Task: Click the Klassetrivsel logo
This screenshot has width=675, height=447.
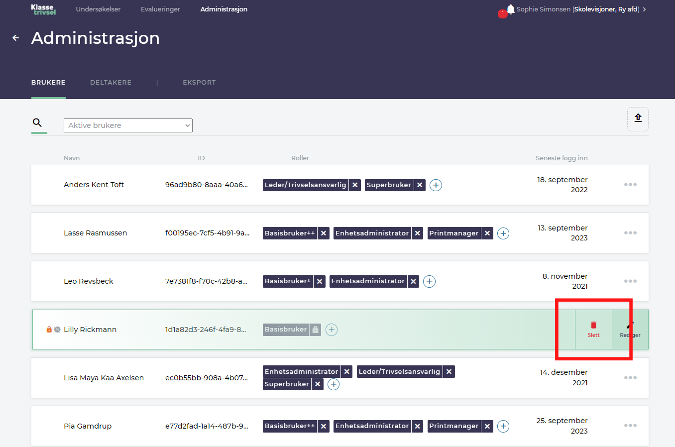Action: tap(43, 9)
